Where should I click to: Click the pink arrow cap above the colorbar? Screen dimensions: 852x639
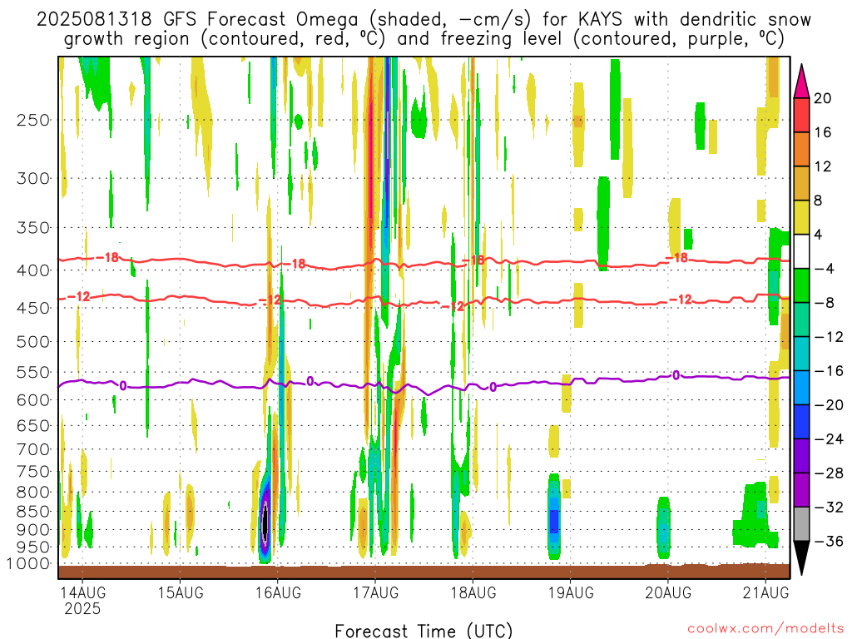tap(801, 84)
